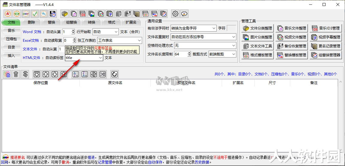
Task: Switch to the 扩展名 tab
Action: pos(131,22)
